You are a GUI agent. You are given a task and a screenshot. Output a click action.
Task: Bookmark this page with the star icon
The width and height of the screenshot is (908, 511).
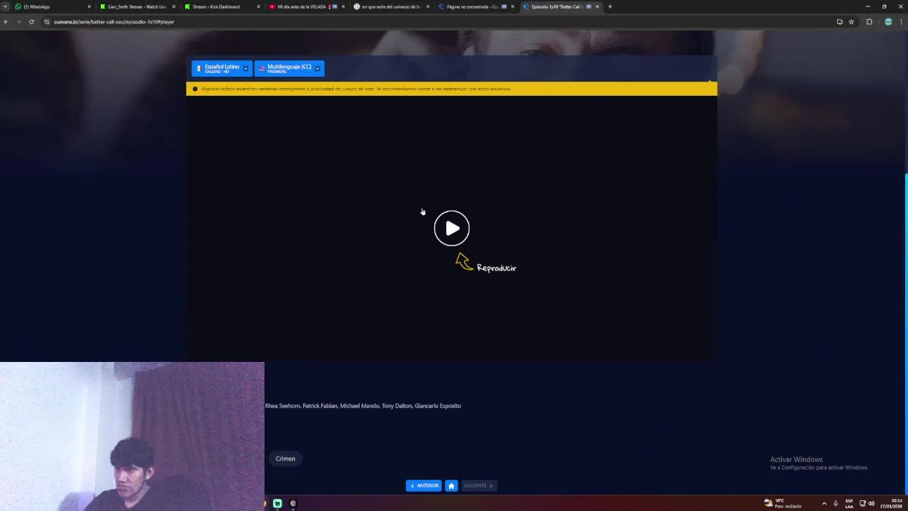click(851, 22)
